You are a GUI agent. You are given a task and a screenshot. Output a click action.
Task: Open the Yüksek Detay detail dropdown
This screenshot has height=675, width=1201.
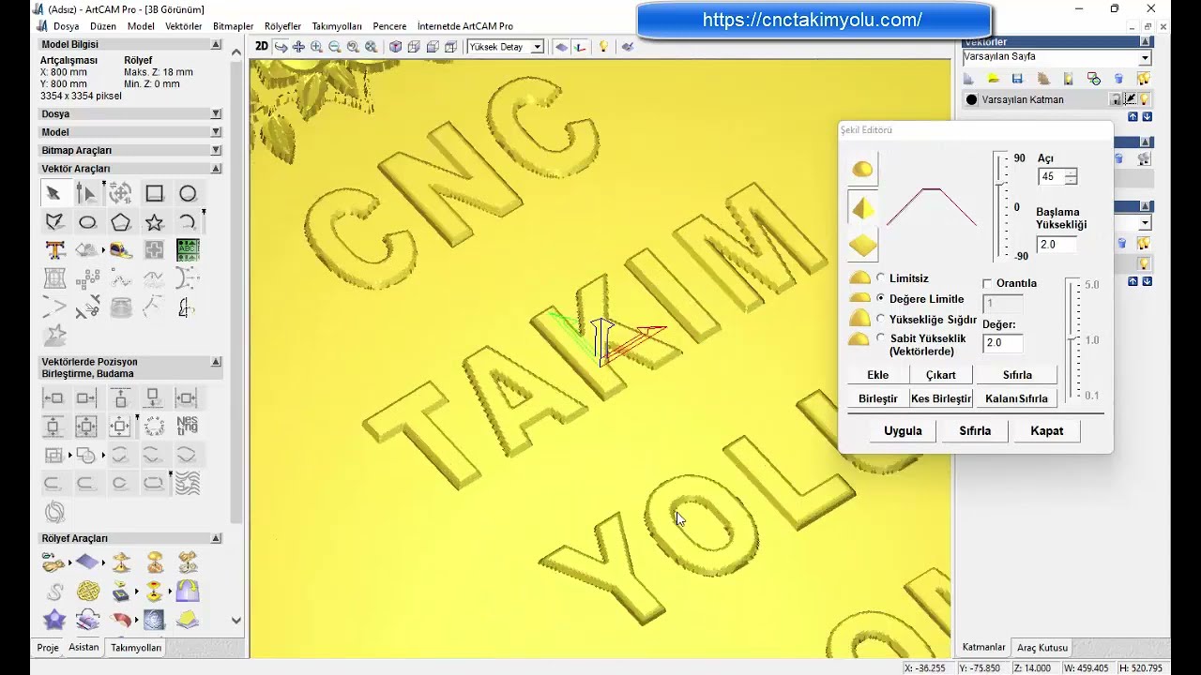click(x=537, y=47)
